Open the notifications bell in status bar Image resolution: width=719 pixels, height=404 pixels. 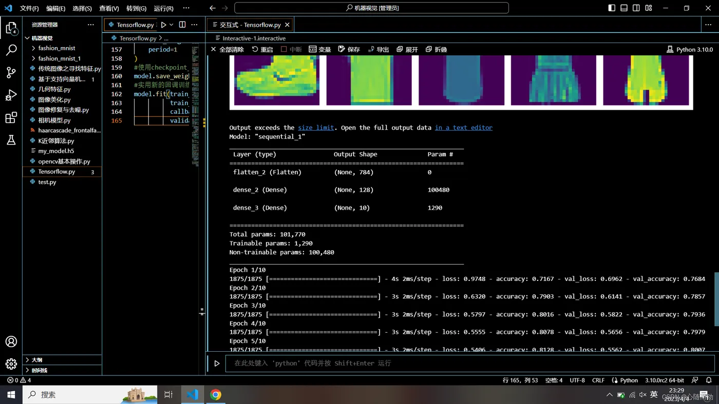[x=709, y=380]
